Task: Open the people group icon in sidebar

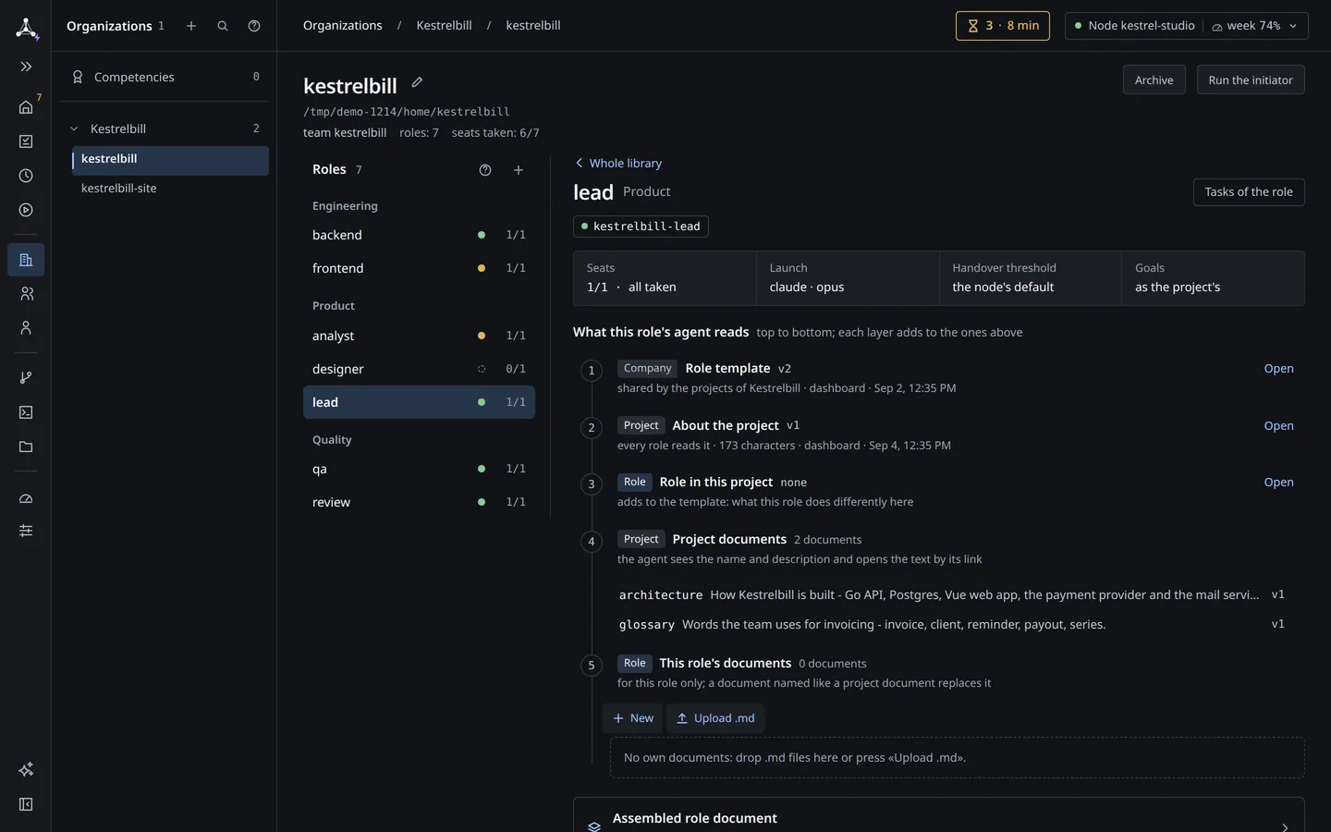Action: (26, 294)
